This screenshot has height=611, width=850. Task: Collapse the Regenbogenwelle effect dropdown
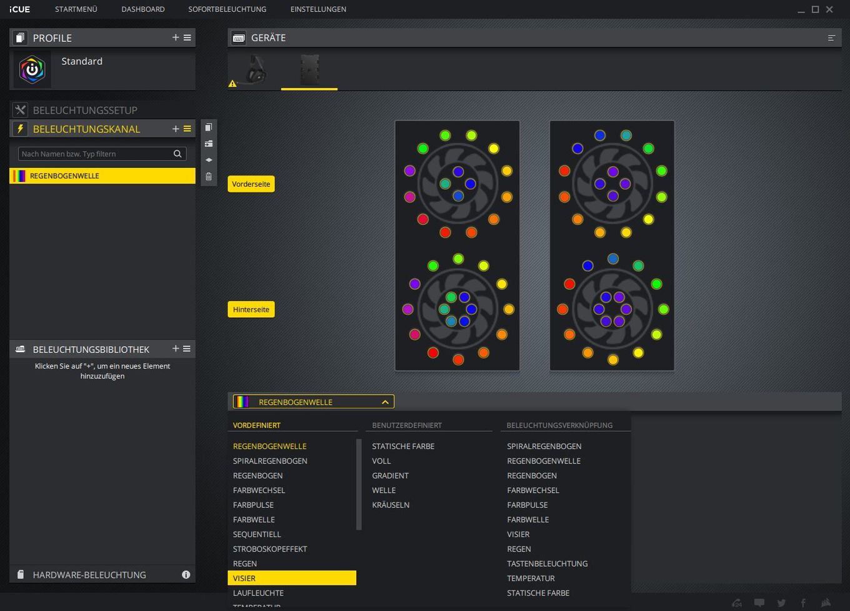(385, 402)
